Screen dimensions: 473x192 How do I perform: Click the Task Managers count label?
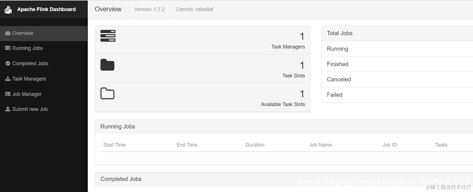click(288, 47)
